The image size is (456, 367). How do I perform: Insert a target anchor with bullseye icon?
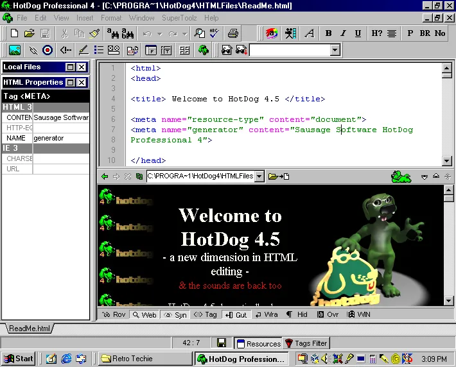coord(48,50)
